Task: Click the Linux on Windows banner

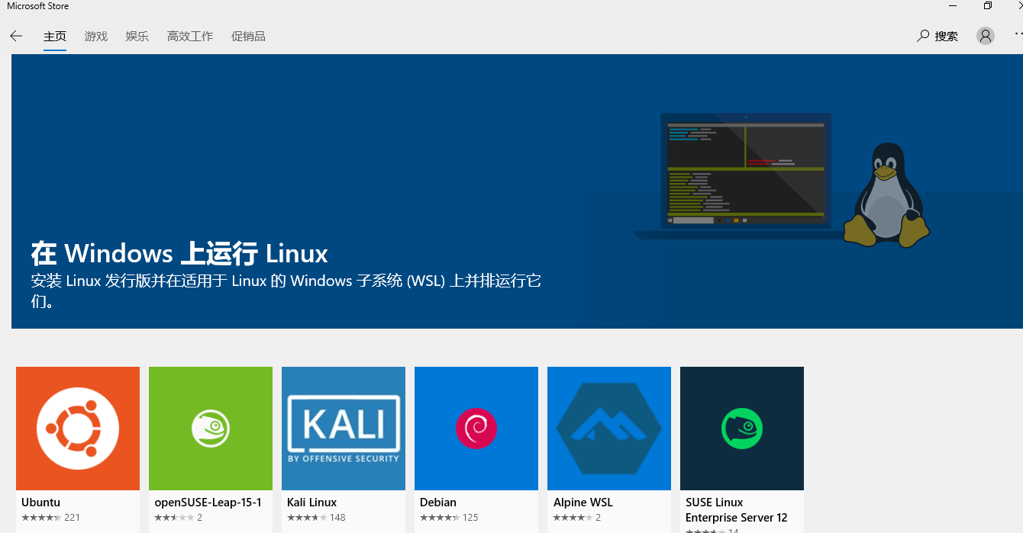Action: coord(511,191)
